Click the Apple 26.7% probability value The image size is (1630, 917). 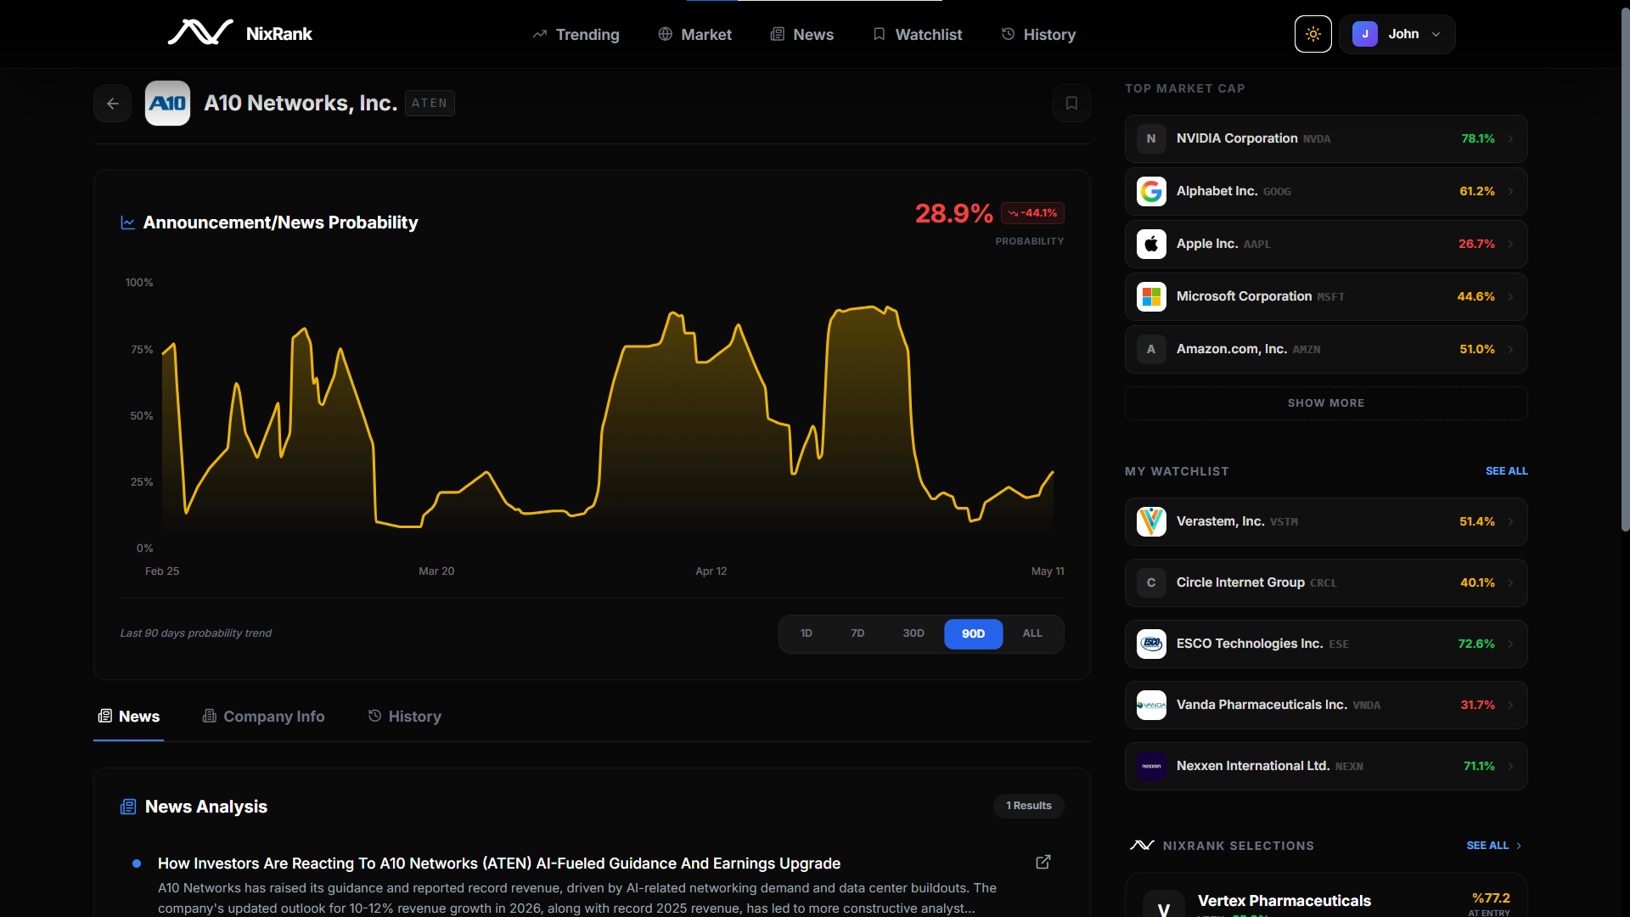(1477, 244)
